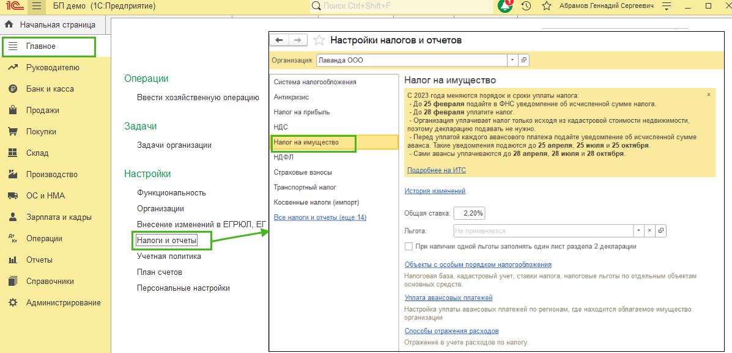732x353 pixels.
Task: Open Все налоги и отчеты link
Action: (x=320, y=217)
